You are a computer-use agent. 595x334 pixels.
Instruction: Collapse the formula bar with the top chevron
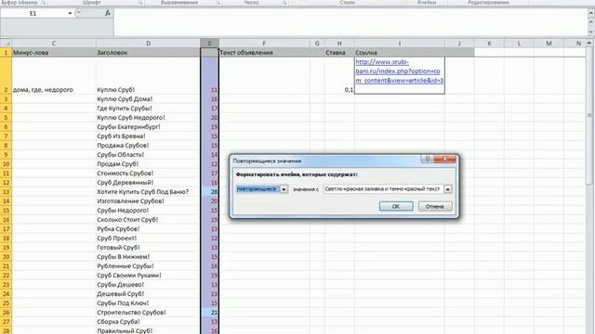point(591,13)
